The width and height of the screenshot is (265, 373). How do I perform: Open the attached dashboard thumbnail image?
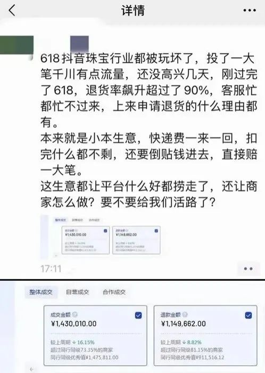(x=101, y=237)
